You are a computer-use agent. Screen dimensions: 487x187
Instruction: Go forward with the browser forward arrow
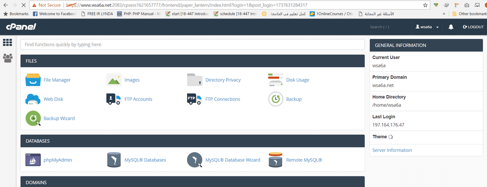(15, 5)
